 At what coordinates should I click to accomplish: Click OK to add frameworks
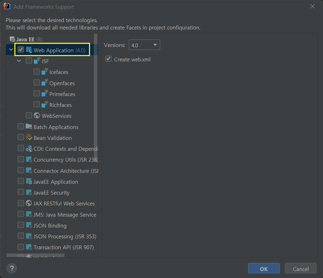coord(264,268)
